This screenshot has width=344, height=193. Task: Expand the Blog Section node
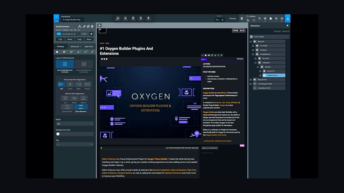click(x=251, y=79)
